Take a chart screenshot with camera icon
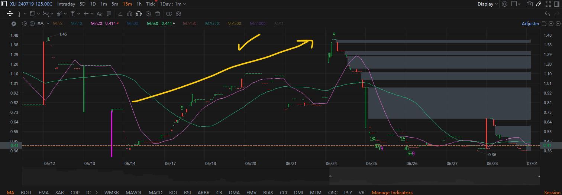 (x=530, y=4)
